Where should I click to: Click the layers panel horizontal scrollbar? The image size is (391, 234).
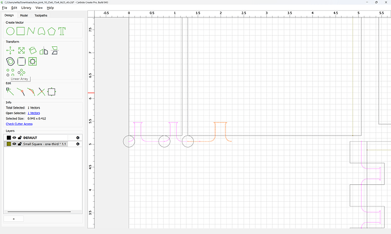pos(39,212)
